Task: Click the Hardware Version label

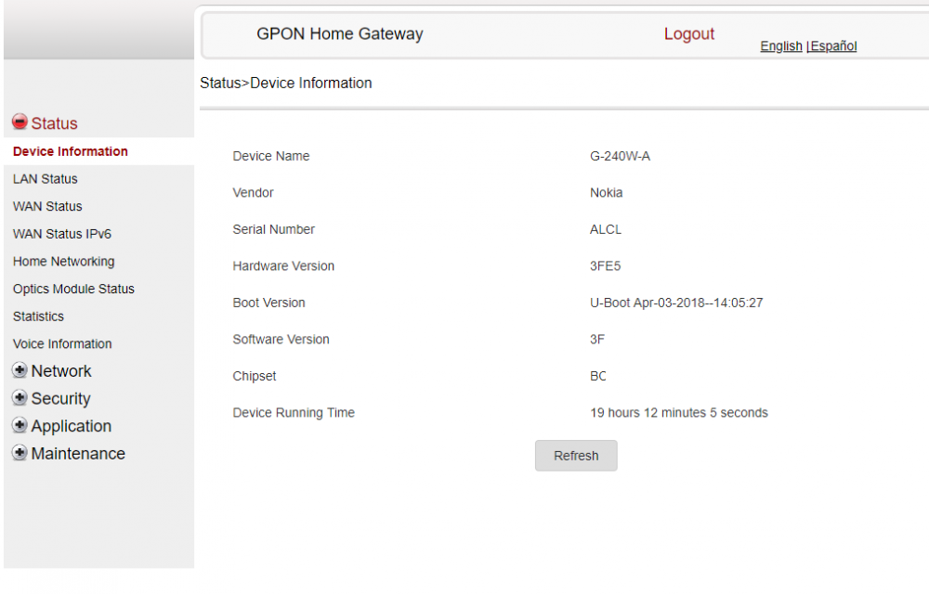Action: pos(283,266)
